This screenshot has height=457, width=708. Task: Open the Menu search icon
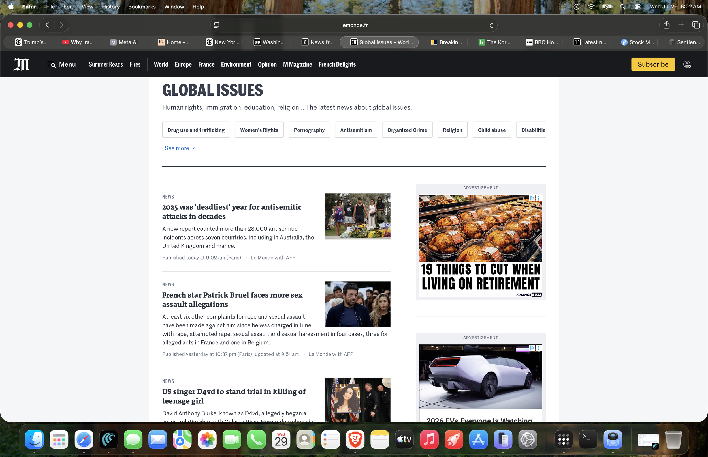coord(51,64)
